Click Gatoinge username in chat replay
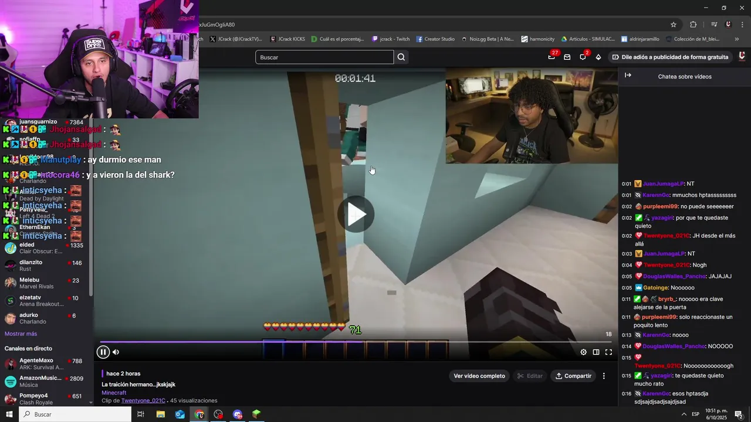Viewport: 751px width, 422px height. point(656,288)
